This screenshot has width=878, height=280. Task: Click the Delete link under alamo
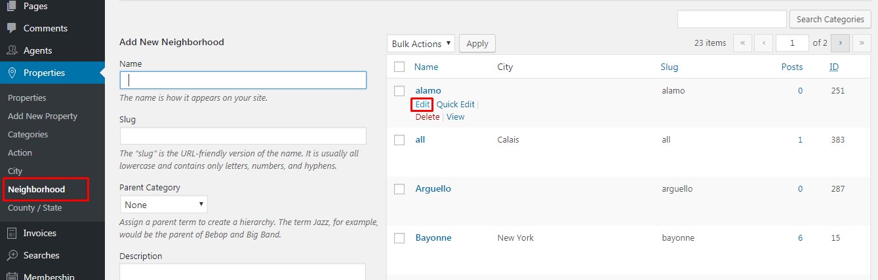pyautogui.click(x=428, y=117)
